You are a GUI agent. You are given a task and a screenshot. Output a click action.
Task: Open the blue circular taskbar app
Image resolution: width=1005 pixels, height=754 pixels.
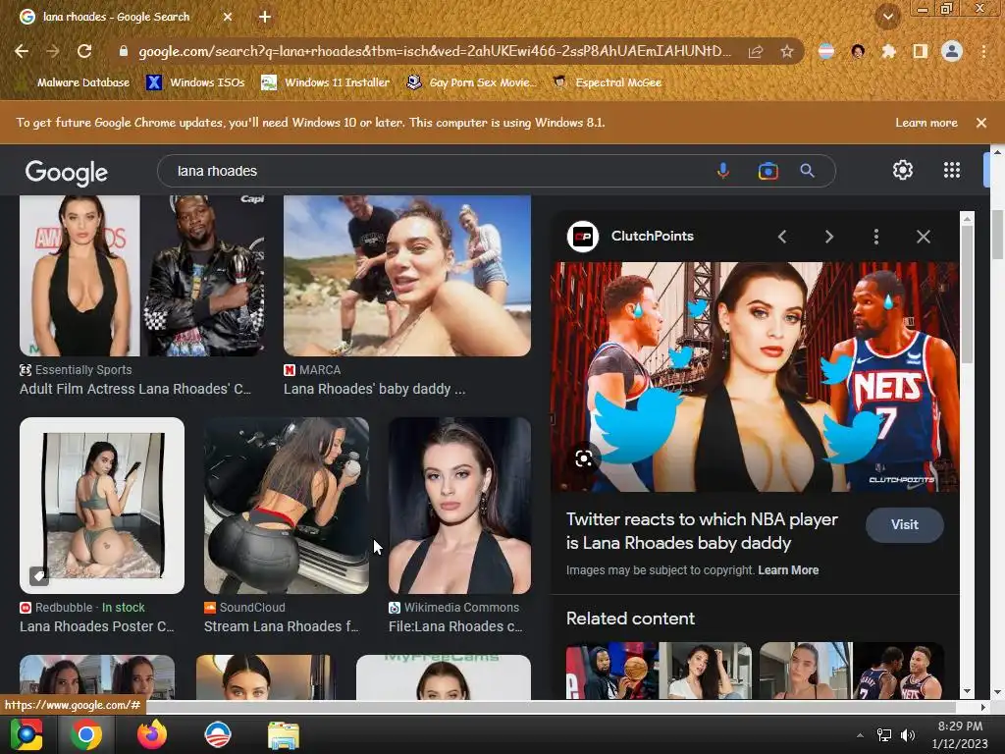click(x=217, y=734)
